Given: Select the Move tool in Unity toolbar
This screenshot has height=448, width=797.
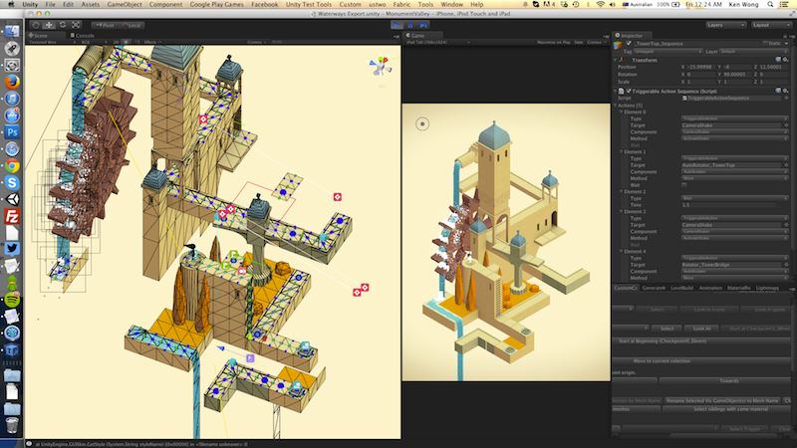Looking at the screenshot, I should coord(49,25).
